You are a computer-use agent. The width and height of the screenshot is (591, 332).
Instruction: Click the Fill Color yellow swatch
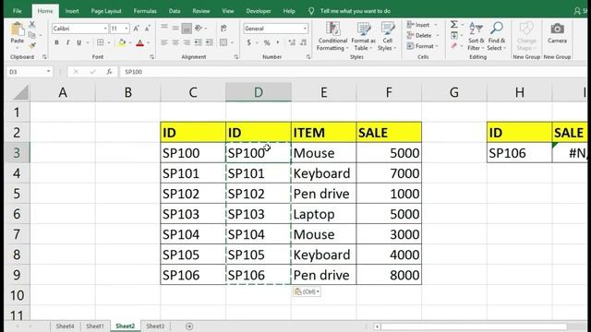[x=122, y=42]
